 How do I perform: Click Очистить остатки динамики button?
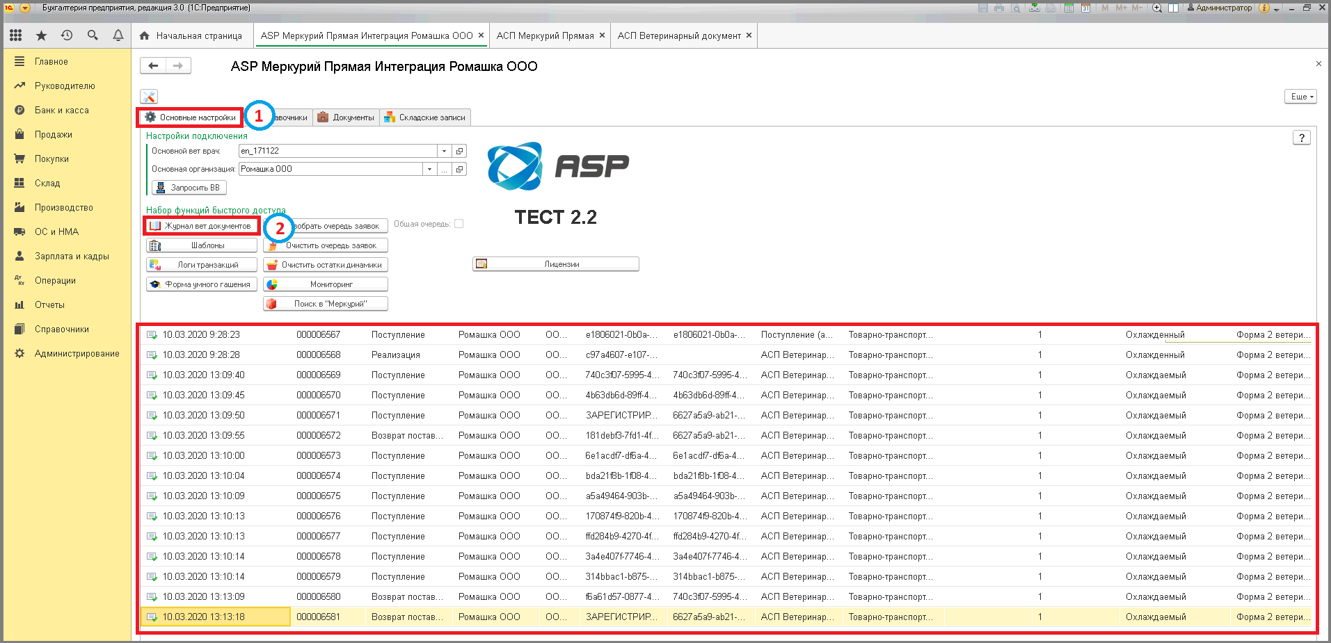point(326,265)
